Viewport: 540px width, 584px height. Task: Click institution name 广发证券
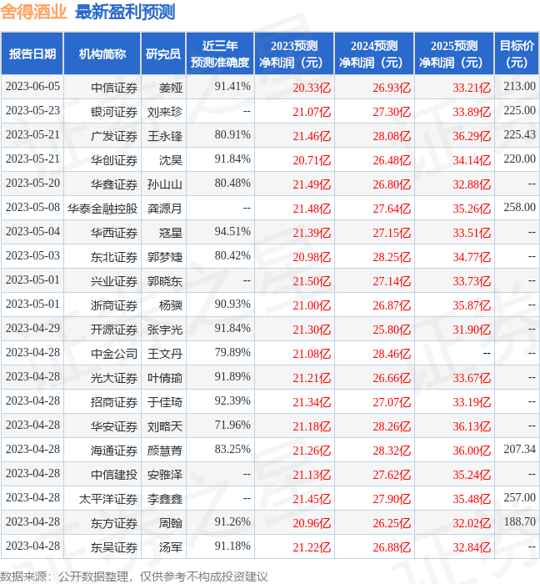[x=114, y=136]
